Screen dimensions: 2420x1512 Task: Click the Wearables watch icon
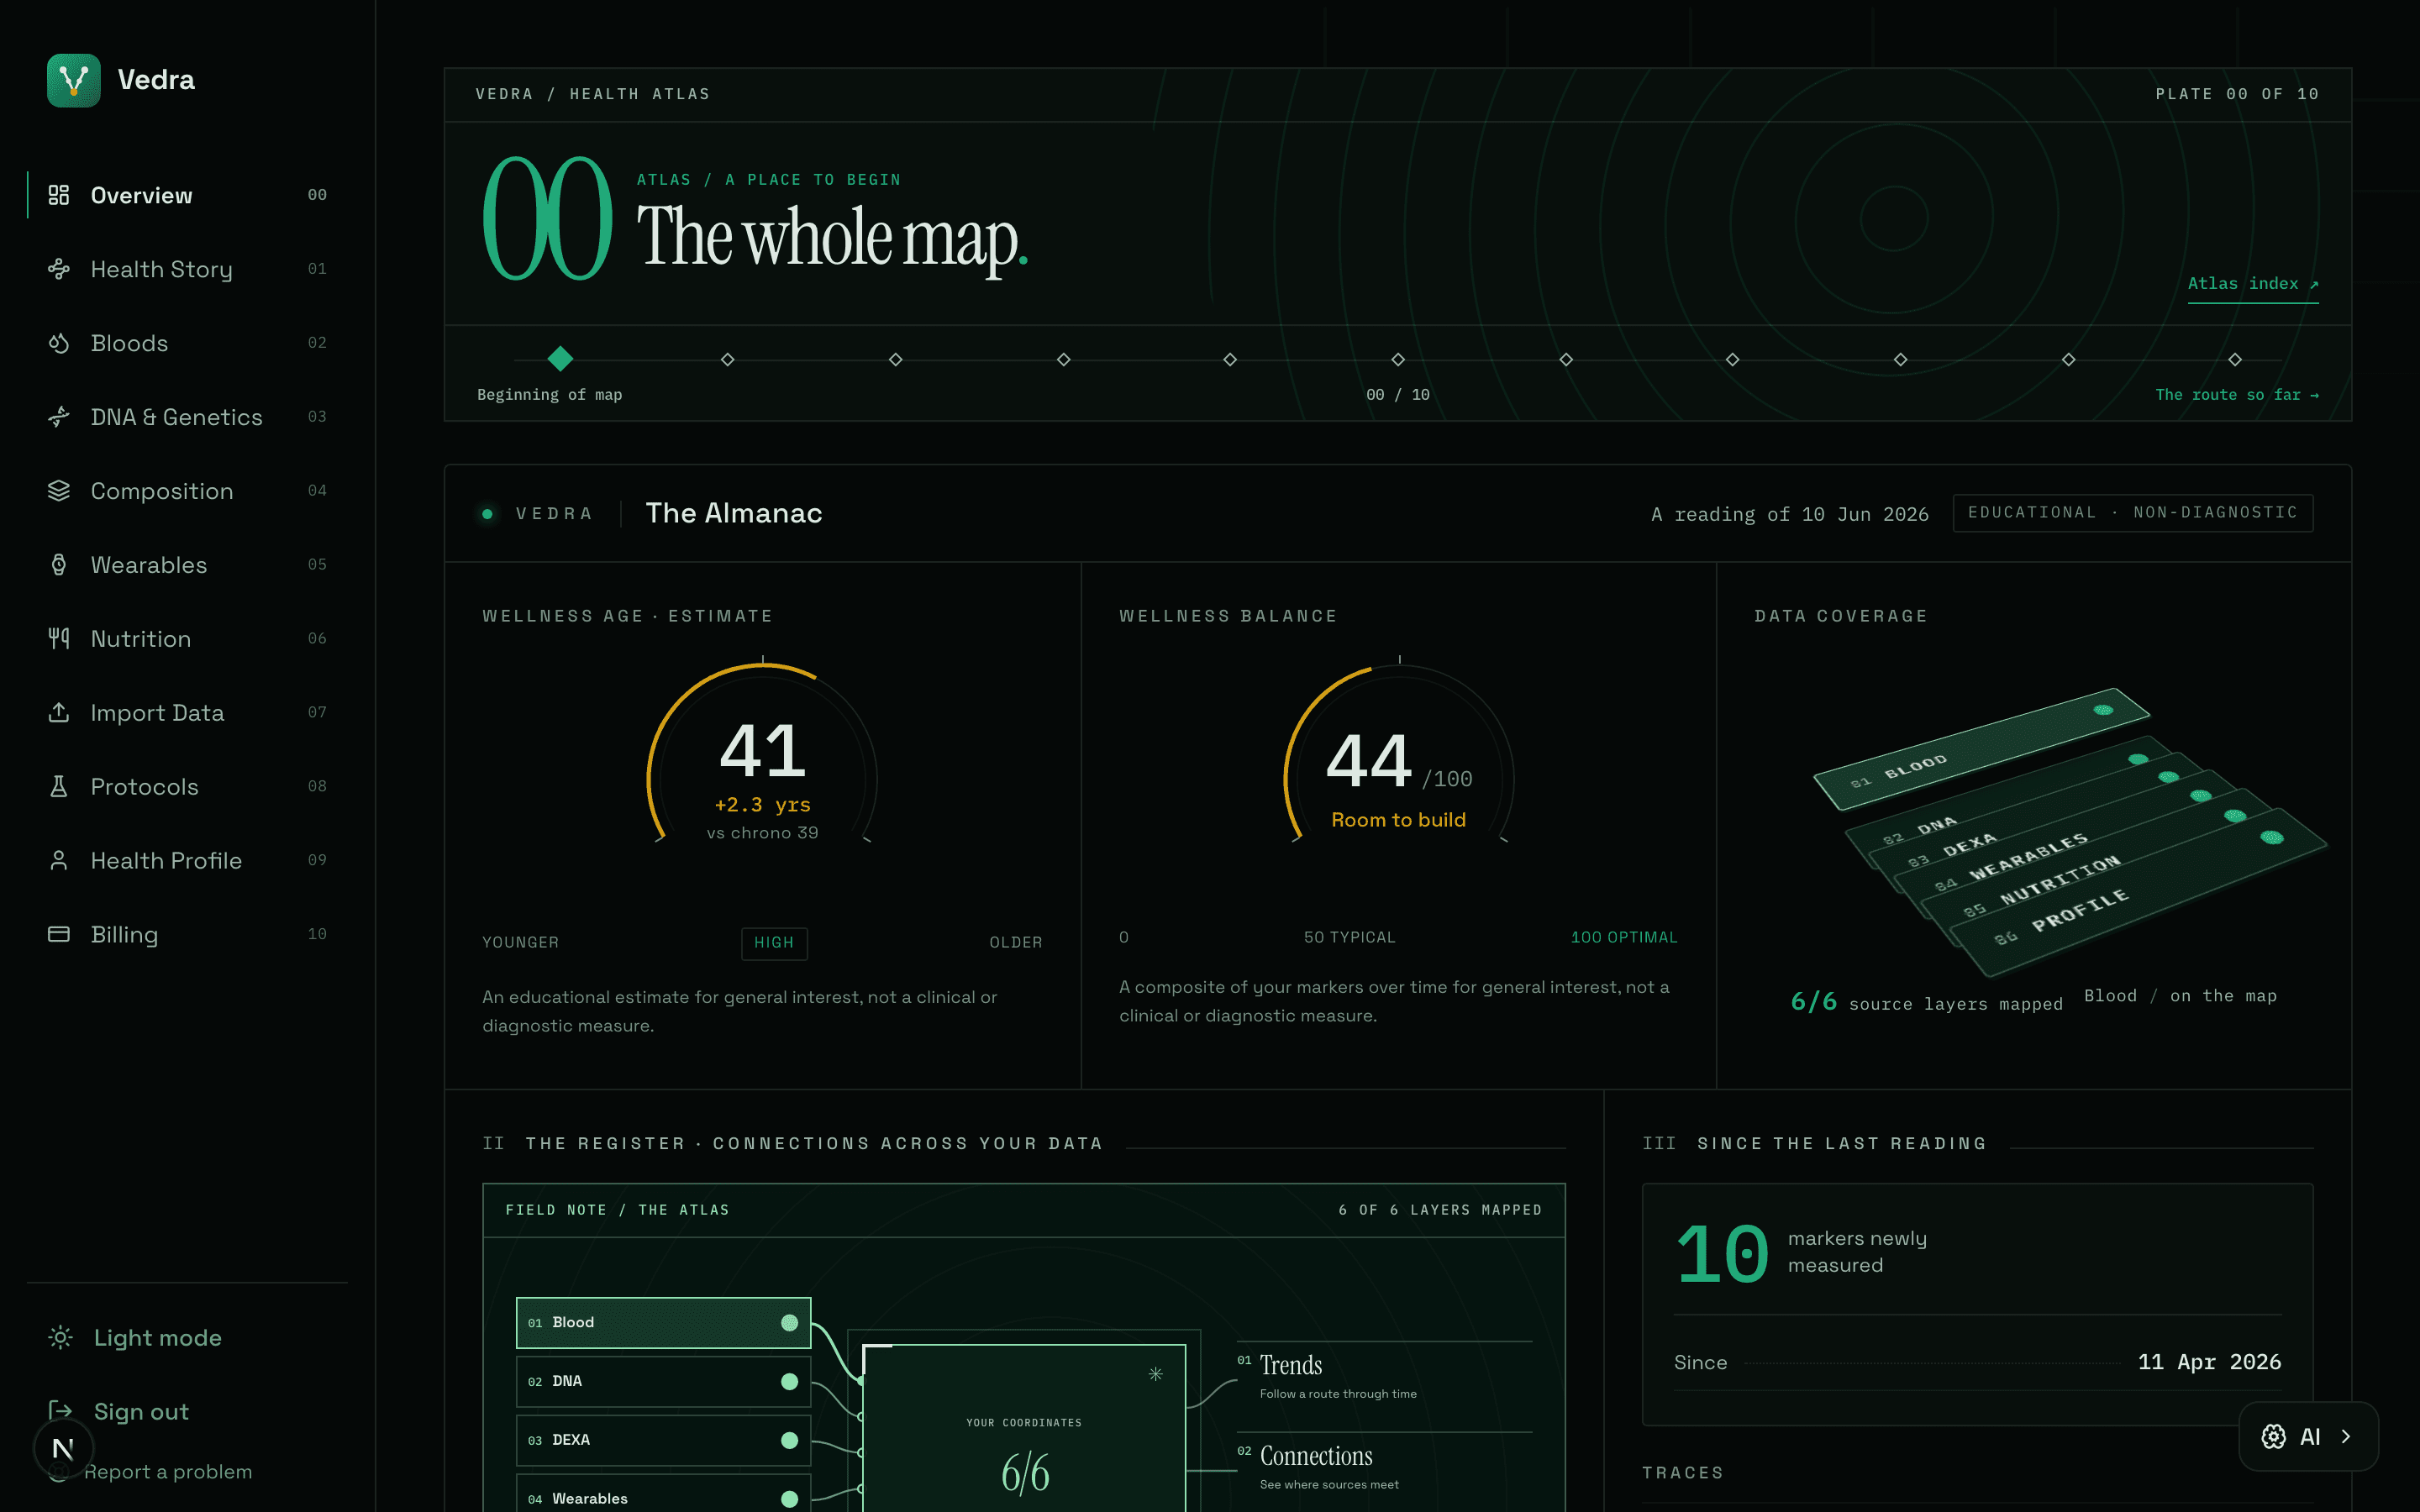pos(59,565)
